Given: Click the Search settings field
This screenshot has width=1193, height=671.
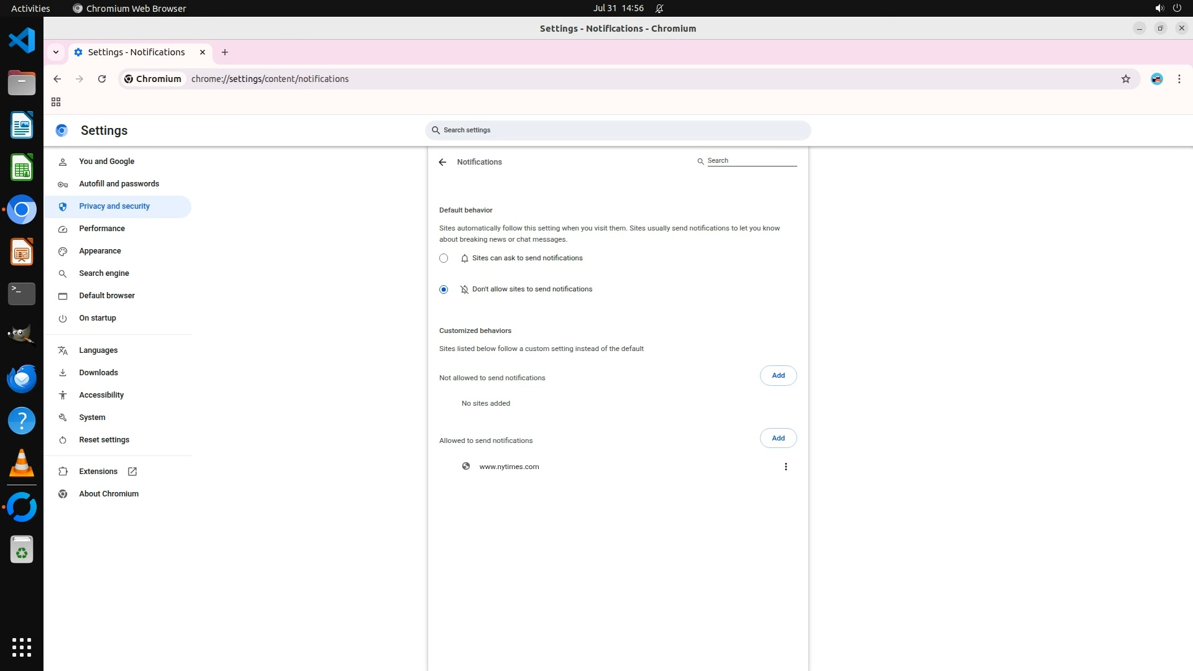Looking at the screenshot, I should [x=618, y=130].
